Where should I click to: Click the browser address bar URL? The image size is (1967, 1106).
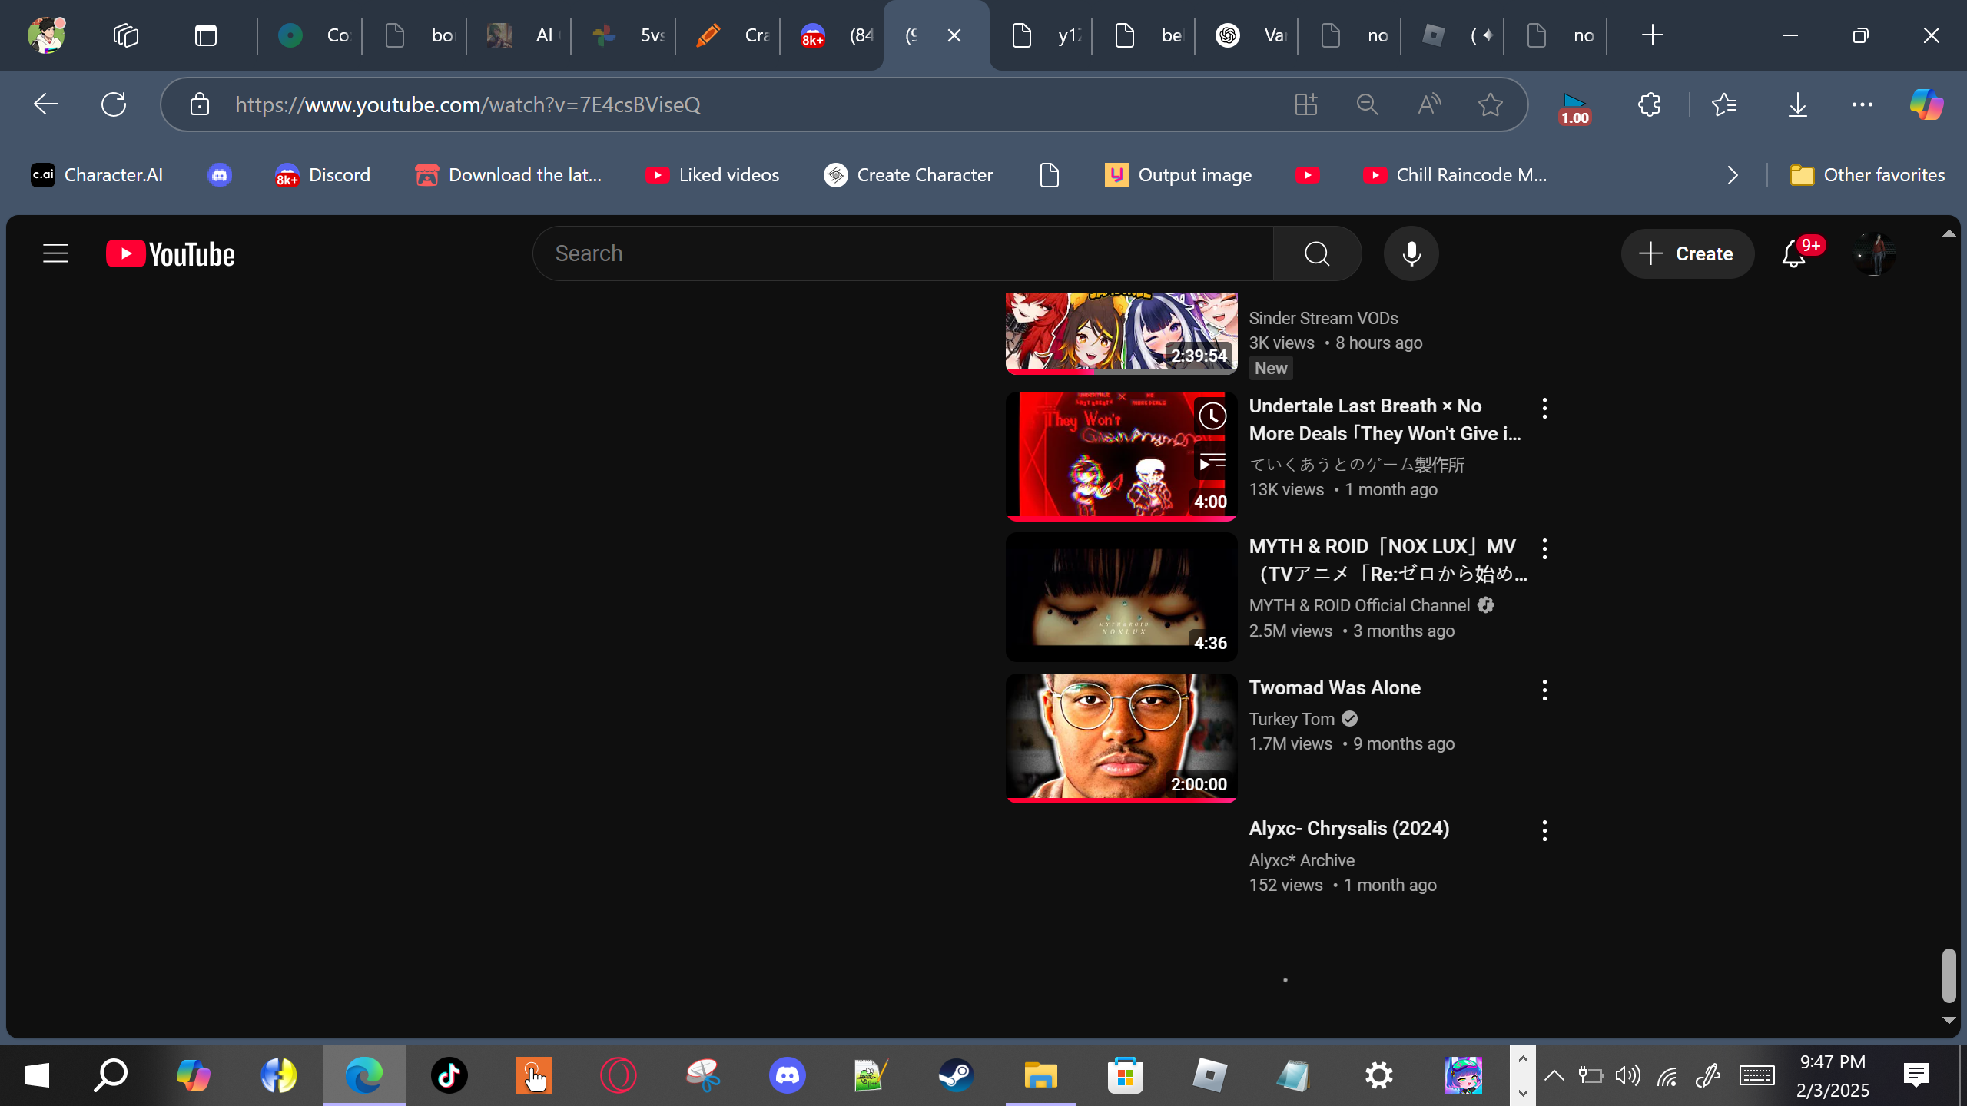pos(468,104)
